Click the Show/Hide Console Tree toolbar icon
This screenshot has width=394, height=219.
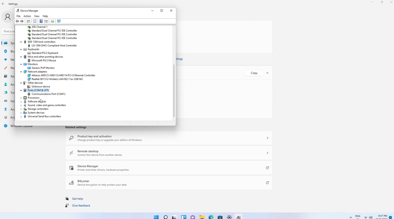pos(28,21)
